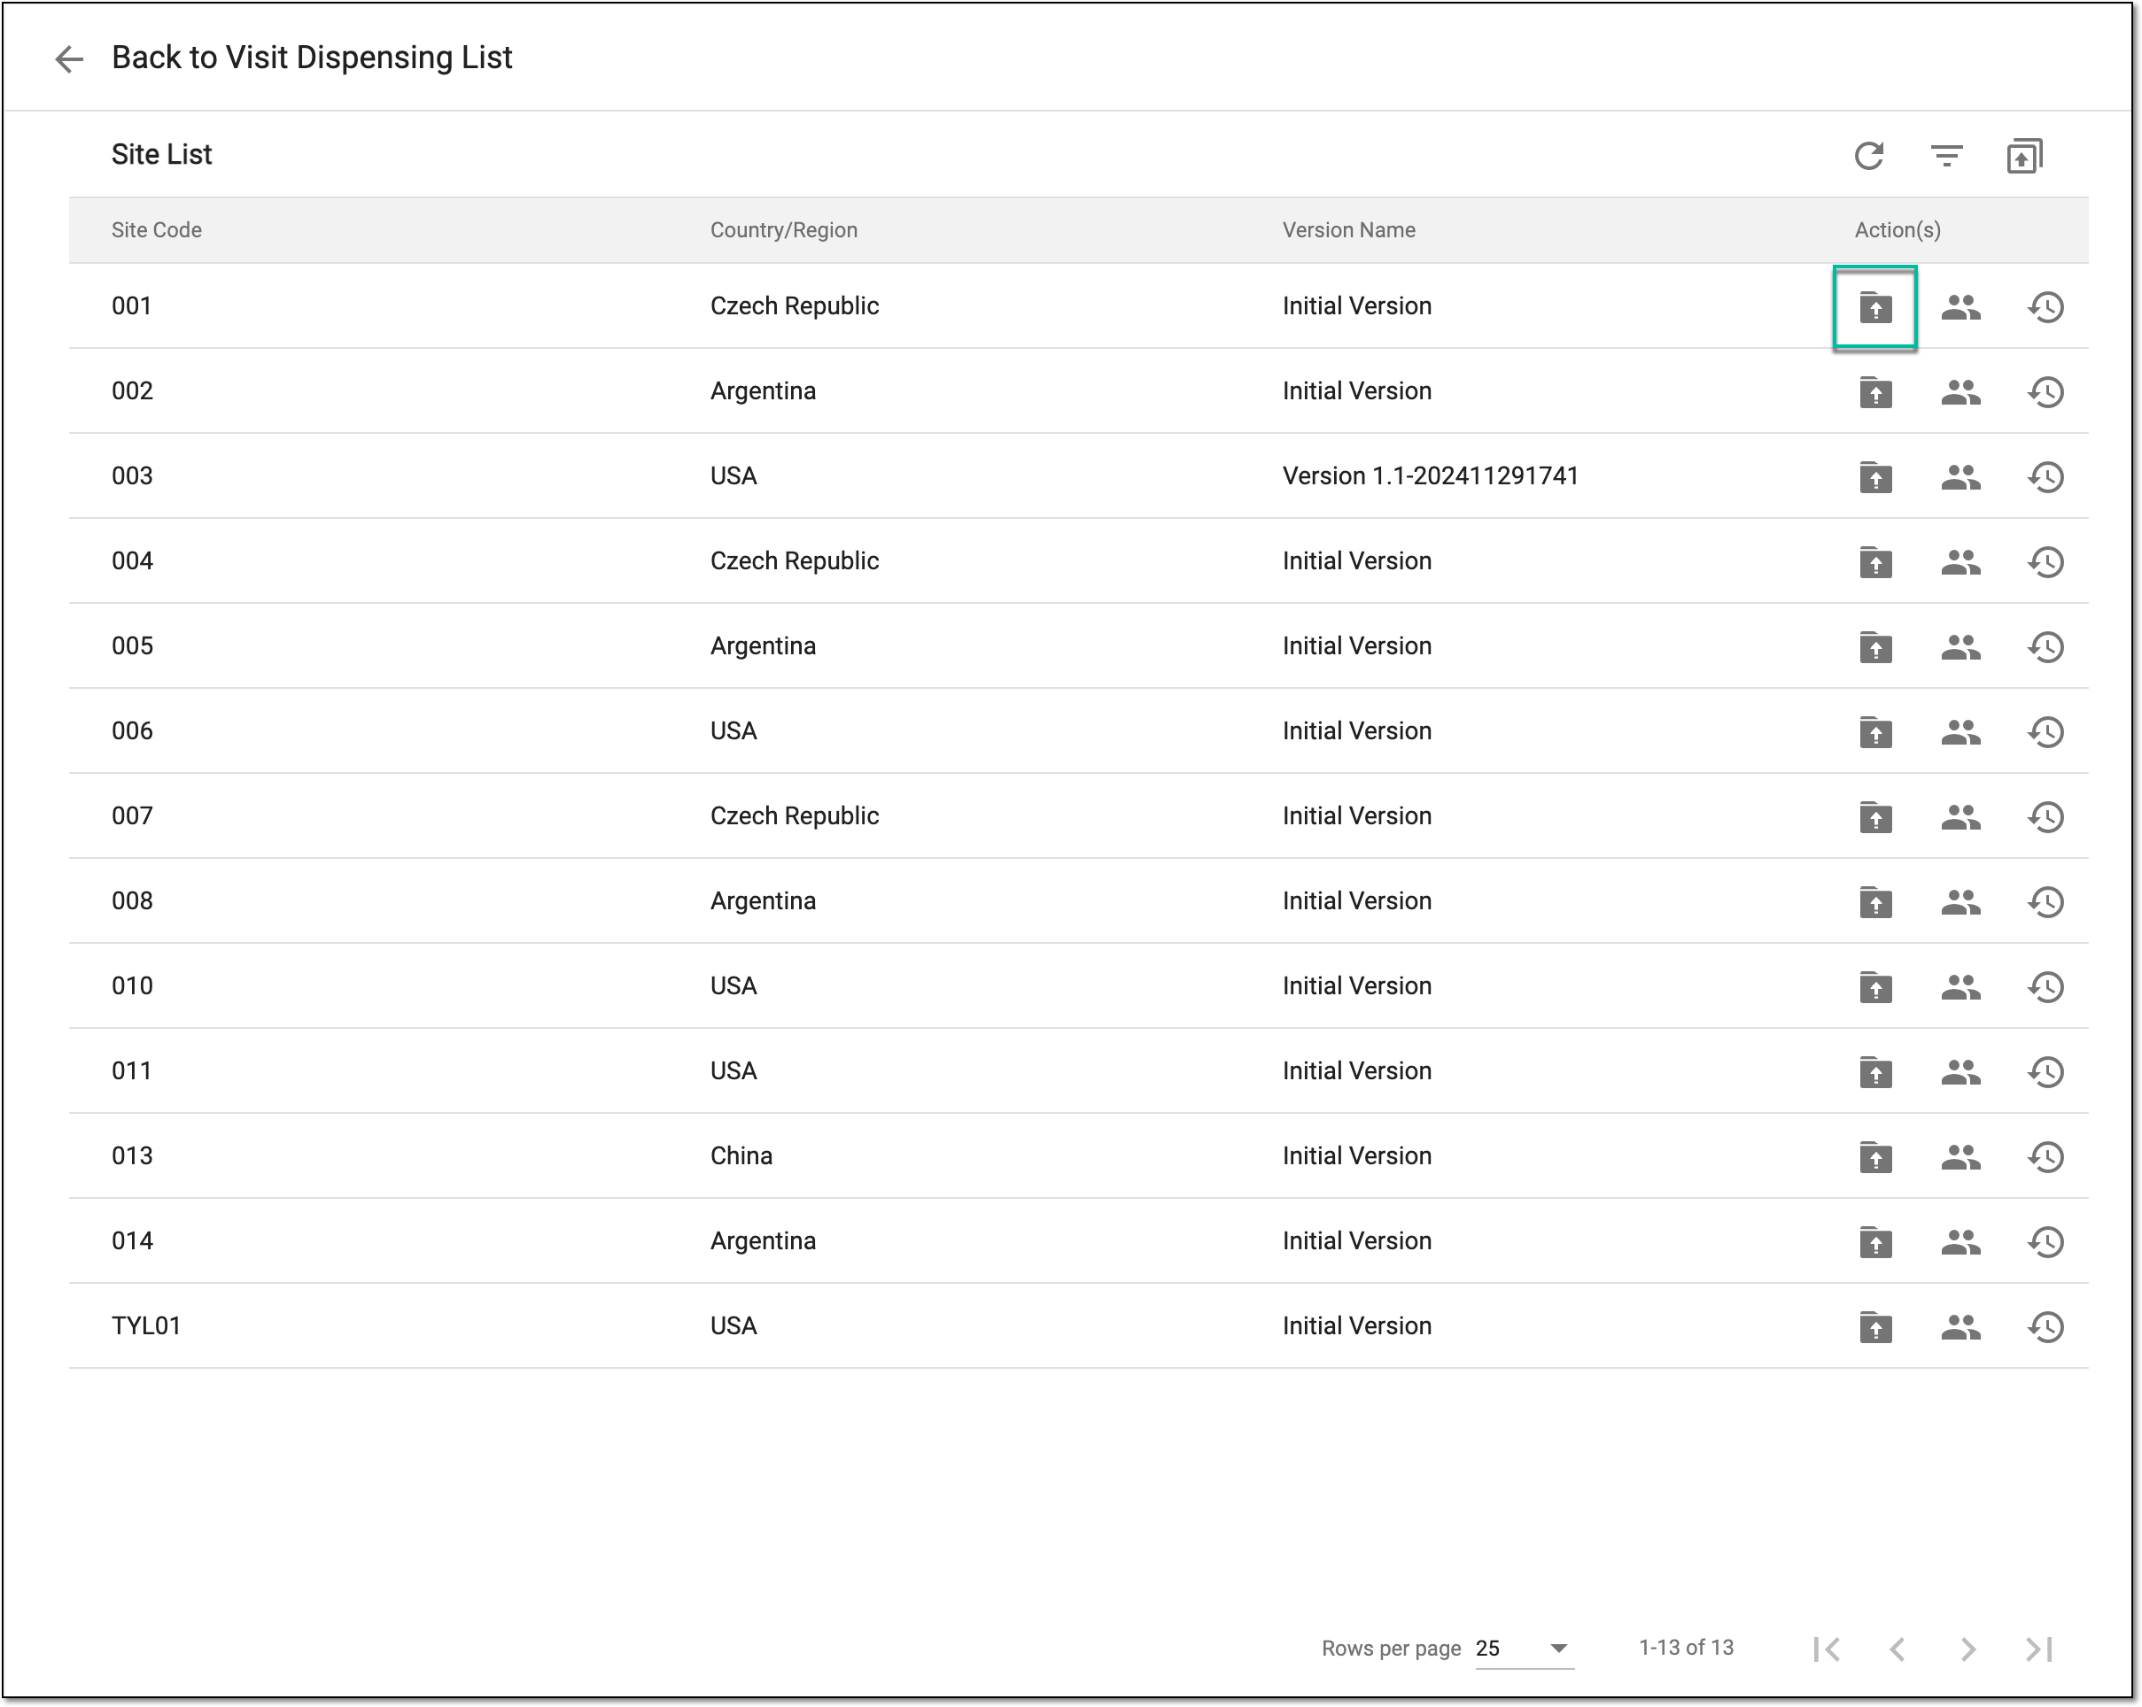Open users icon for site 002
Viewport: 2142px width, 1707px height.
[x=1960, y=392]
